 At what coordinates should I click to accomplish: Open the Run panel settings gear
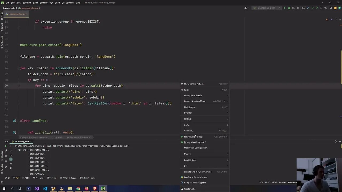click(x=336, y=142)
